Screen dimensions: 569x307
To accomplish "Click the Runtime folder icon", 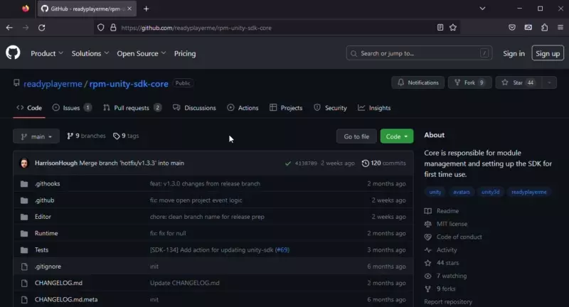I will point(24,233).
